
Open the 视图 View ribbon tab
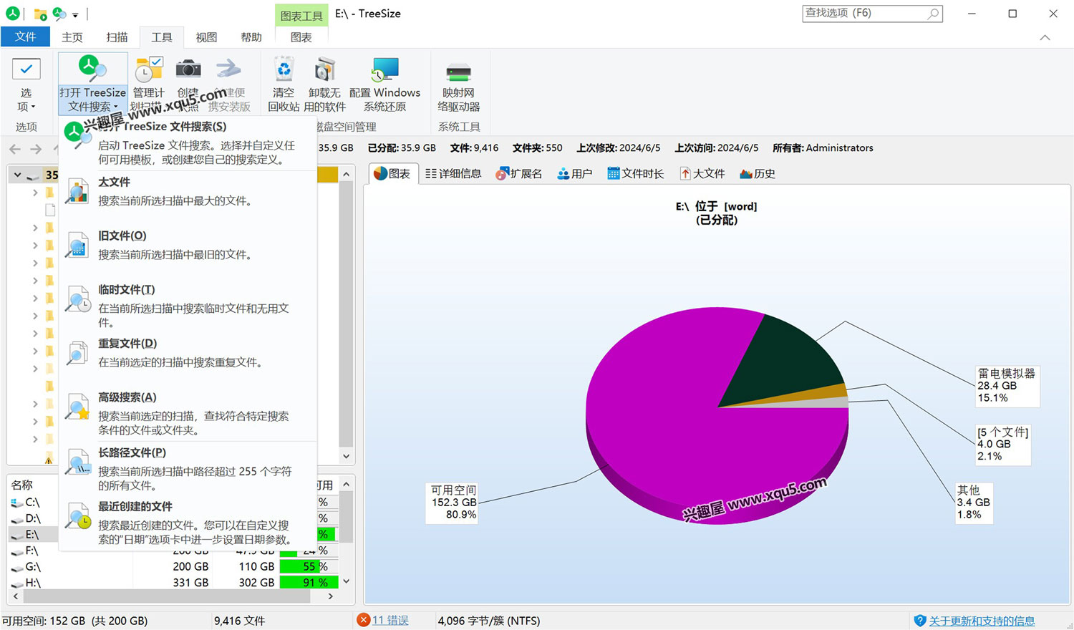[x=206, y=37]
